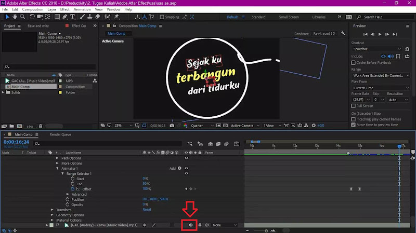Create a new folder in Project panel
The height and width of the screenshot is (233, 416).
click(x=11, y=126)
